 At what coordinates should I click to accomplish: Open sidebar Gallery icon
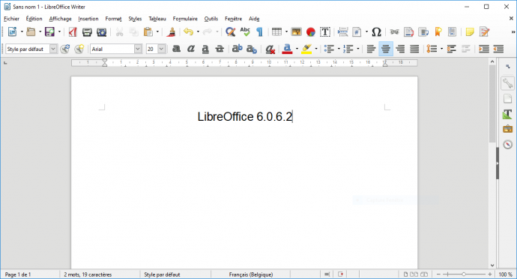coord(507,129)
